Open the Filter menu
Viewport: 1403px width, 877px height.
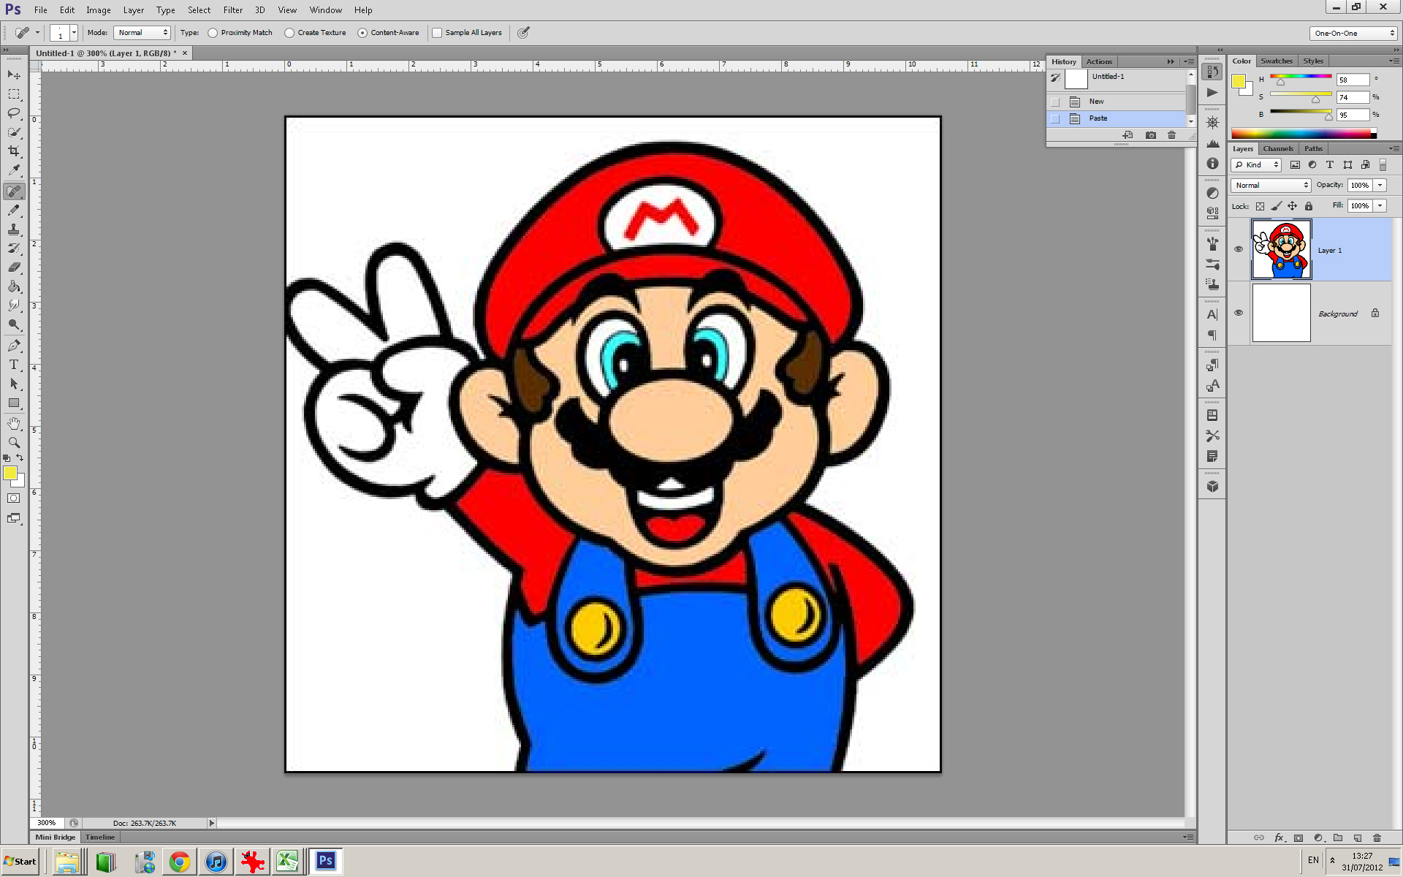click(232, 10)
